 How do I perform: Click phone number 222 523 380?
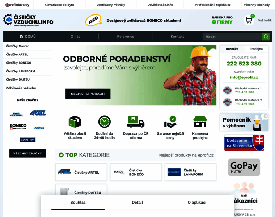(x=244, y=63)
